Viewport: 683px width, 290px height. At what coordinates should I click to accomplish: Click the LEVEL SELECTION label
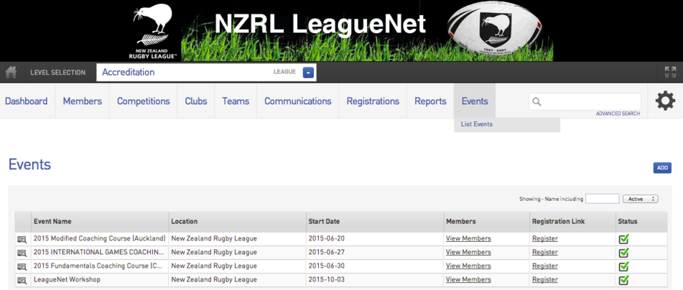(x=58, y=72)
